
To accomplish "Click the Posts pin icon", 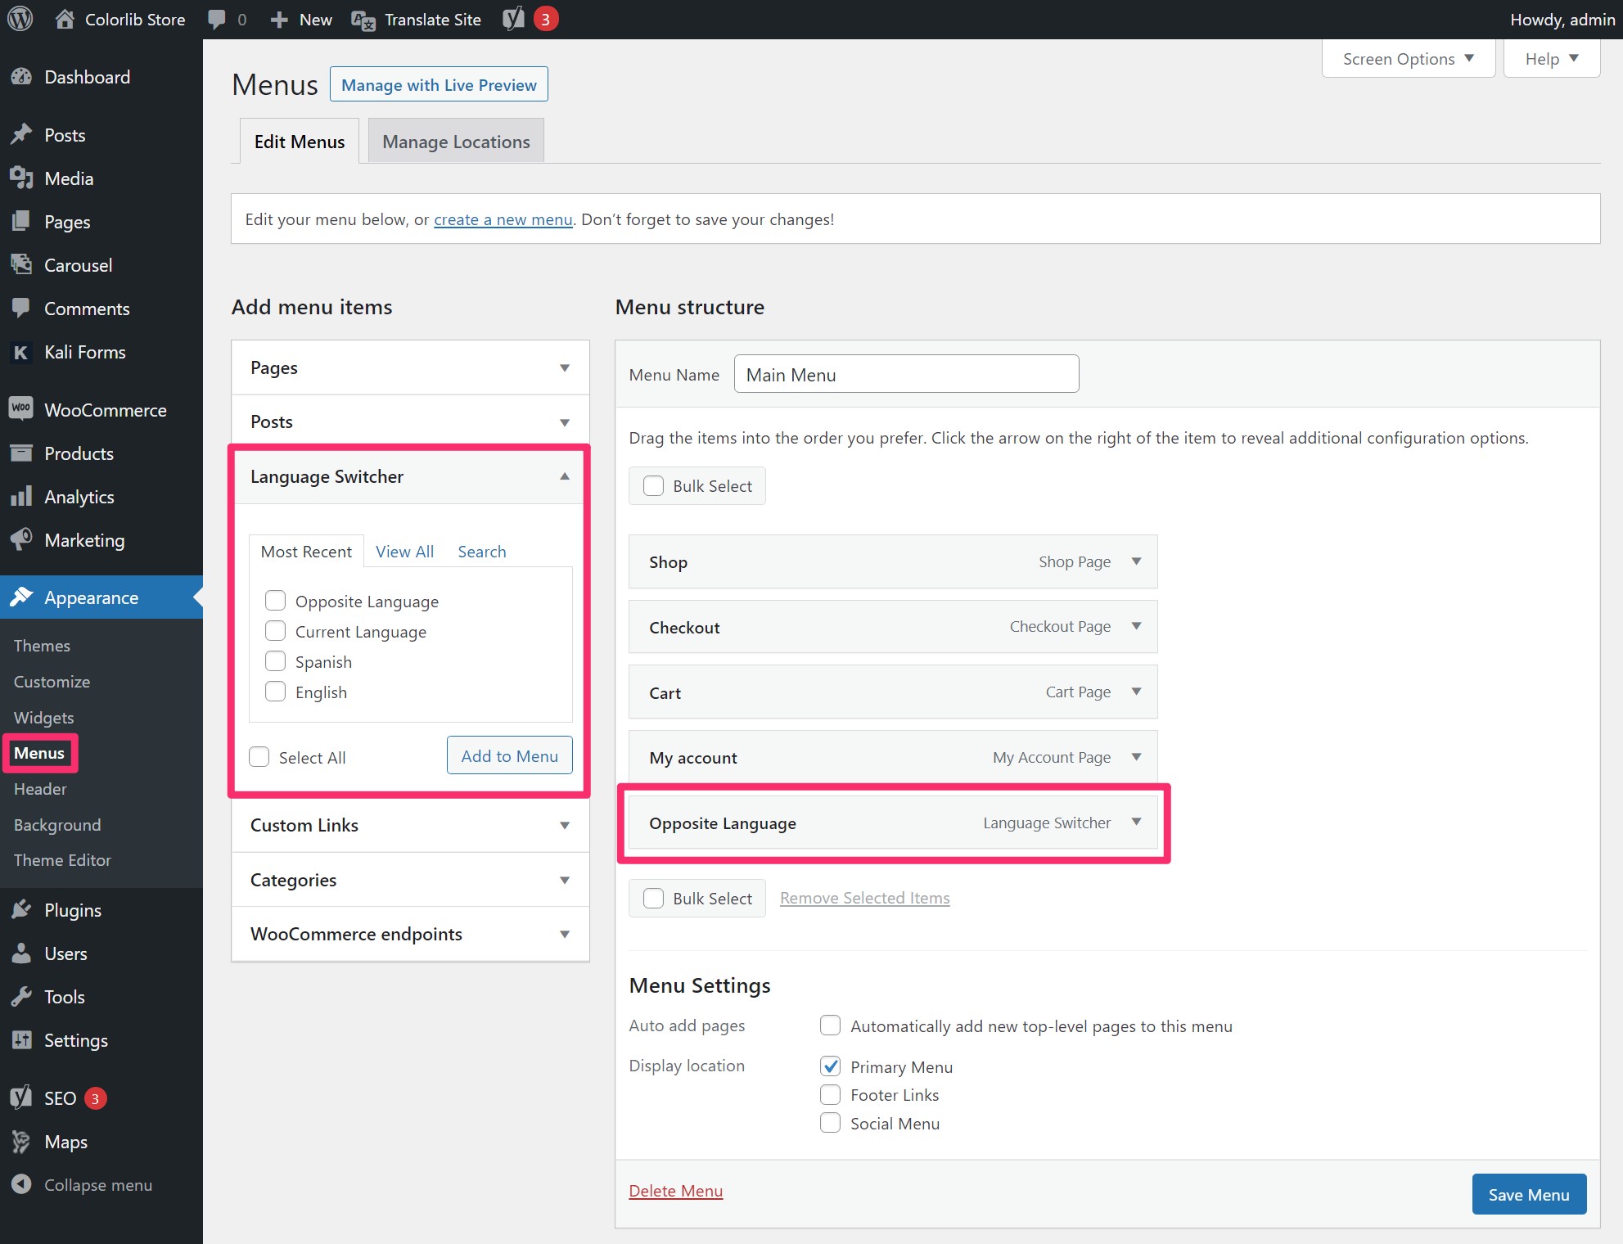I will click(21, 135).
